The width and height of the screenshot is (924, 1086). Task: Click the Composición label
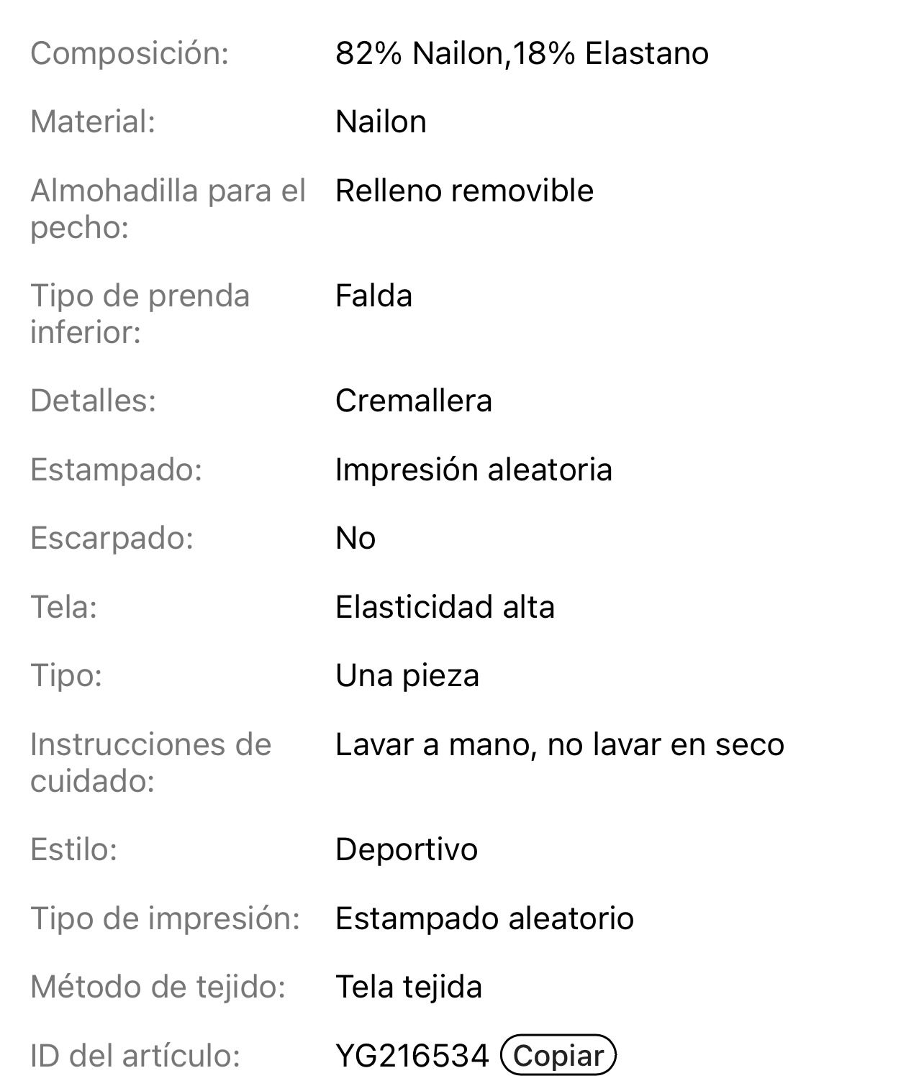(x=130, y=53)
